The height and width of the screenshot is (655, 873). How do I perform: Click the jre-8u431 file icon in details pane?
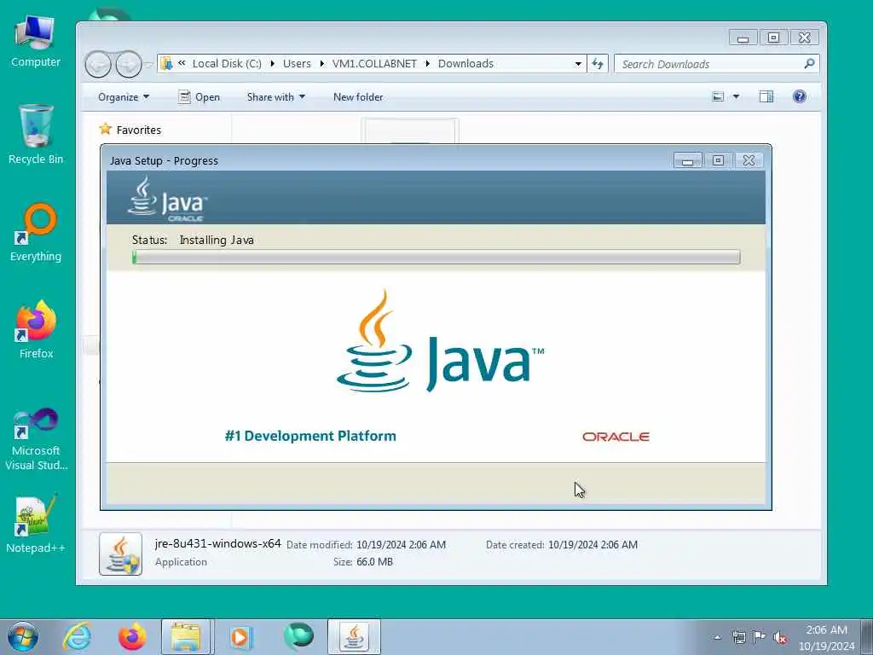coord(121,554)
